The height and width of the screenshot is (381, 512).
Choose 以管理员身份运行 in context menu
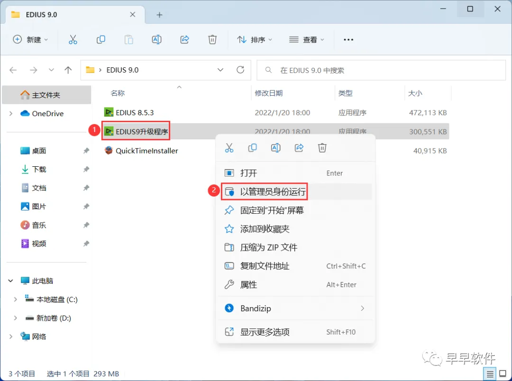[295, 191]
